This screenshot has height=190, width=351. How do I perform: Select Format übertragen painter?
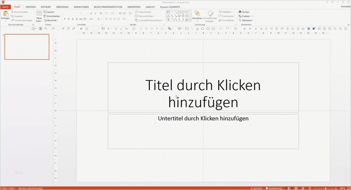coord(22,20)
